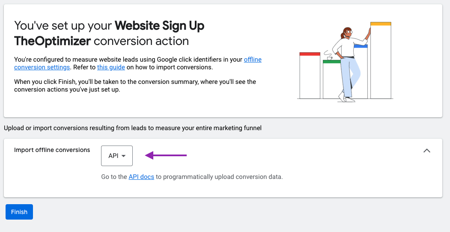The image size is (450, 232).
Task: Click the yellow-topped tallest bar in the illustration
Action: (x=381, y=60)
